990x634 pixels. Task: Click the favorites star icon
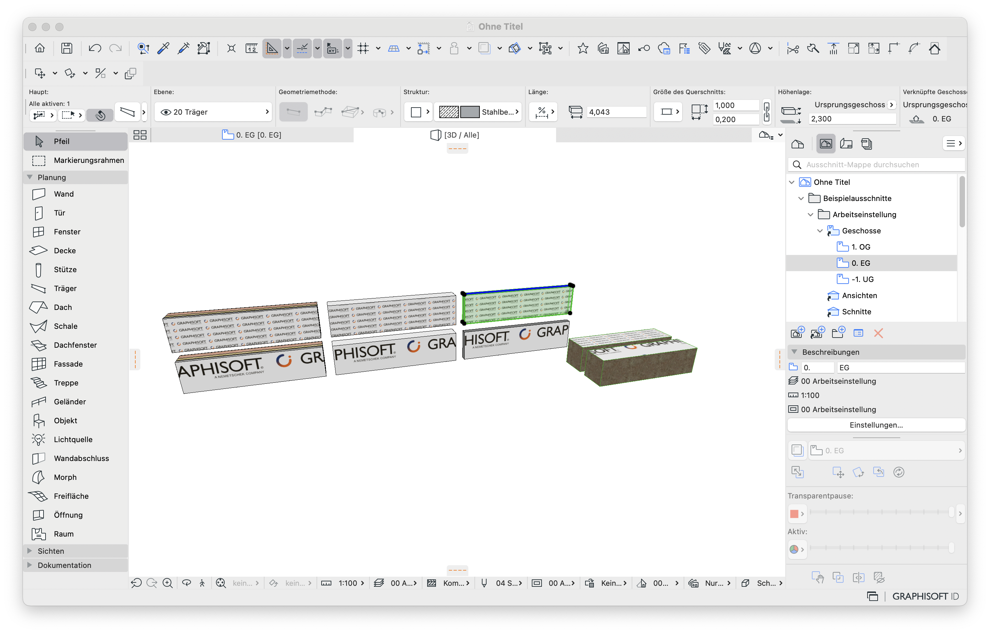[x=583, y=49]
